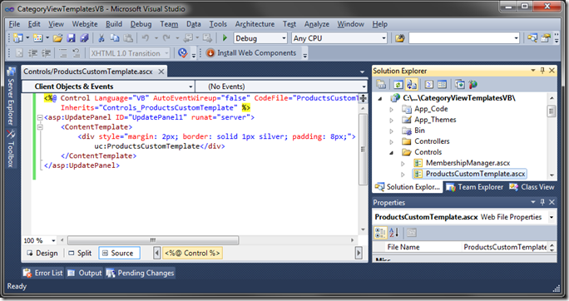Collapse the asp:UpdatePanel code outline

(x=40, y=117)
